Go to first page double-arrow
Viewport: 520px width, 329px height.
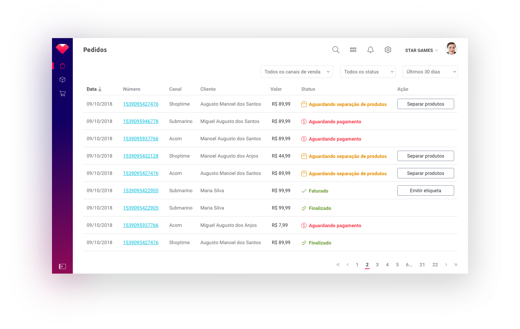(x=338, y=265)
